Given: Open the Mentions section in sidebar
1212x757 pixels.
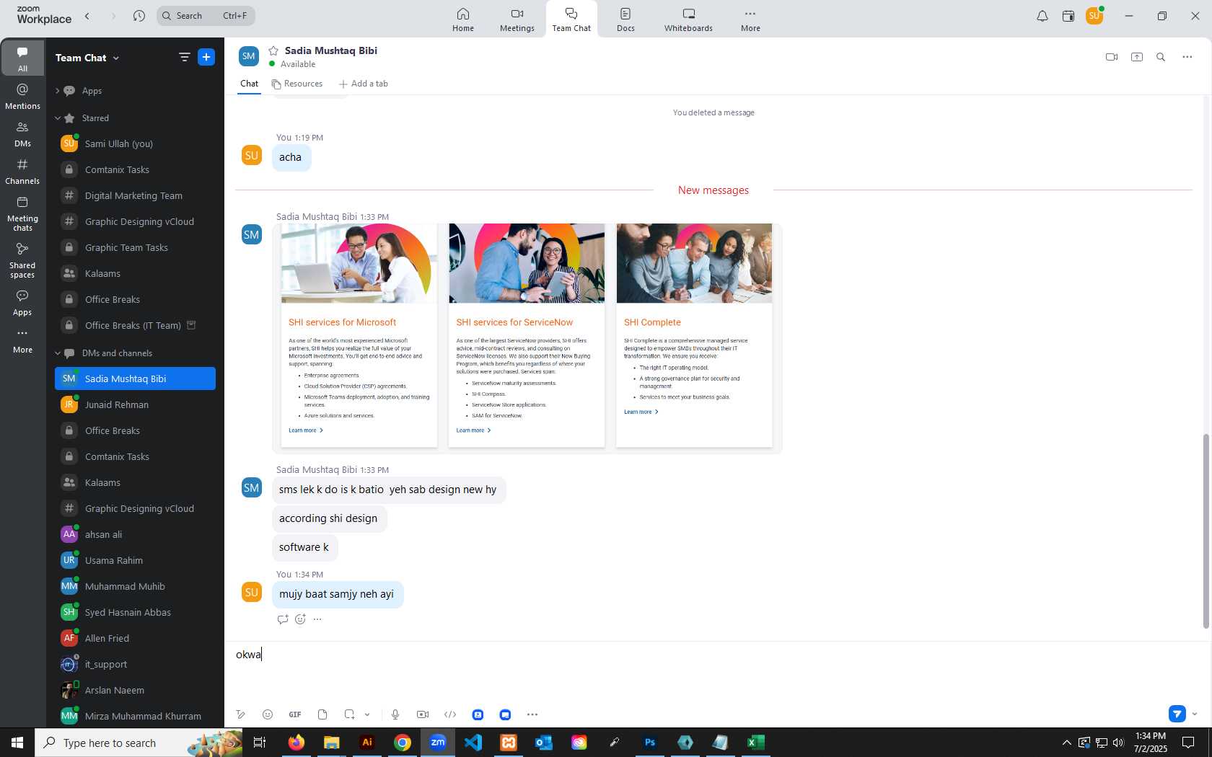Looking at the screenshot, I should (22, 97).
